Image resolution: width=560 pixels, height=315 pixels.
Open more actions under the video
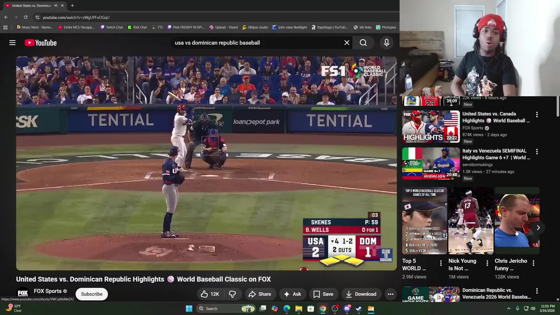[390, 294]
